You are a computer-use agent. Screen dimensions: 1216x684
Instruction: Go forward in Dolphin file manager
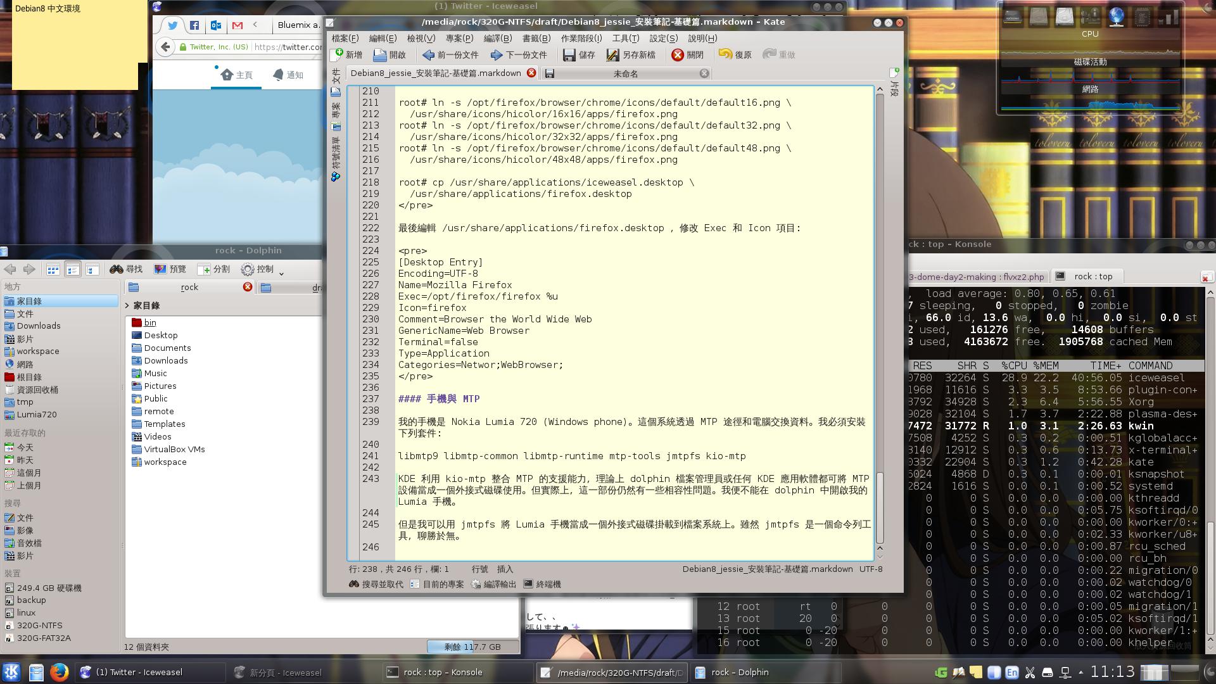click(29, 269)
